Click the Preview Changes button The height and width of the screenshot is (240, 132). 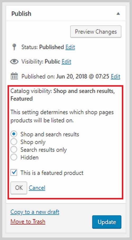[x=96, y=32]
